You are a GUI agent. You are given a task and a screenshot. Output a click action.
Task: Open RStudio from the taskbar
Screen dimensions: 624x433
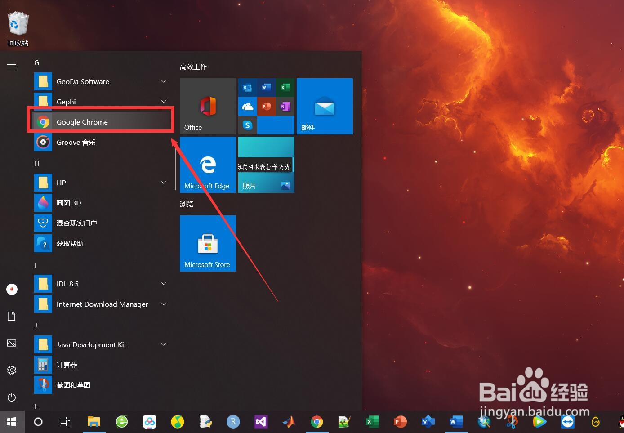[x=233, y=422]
